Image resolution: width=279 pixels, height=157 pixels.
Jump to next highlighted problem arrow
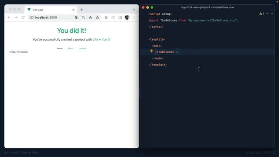(272, 14)
